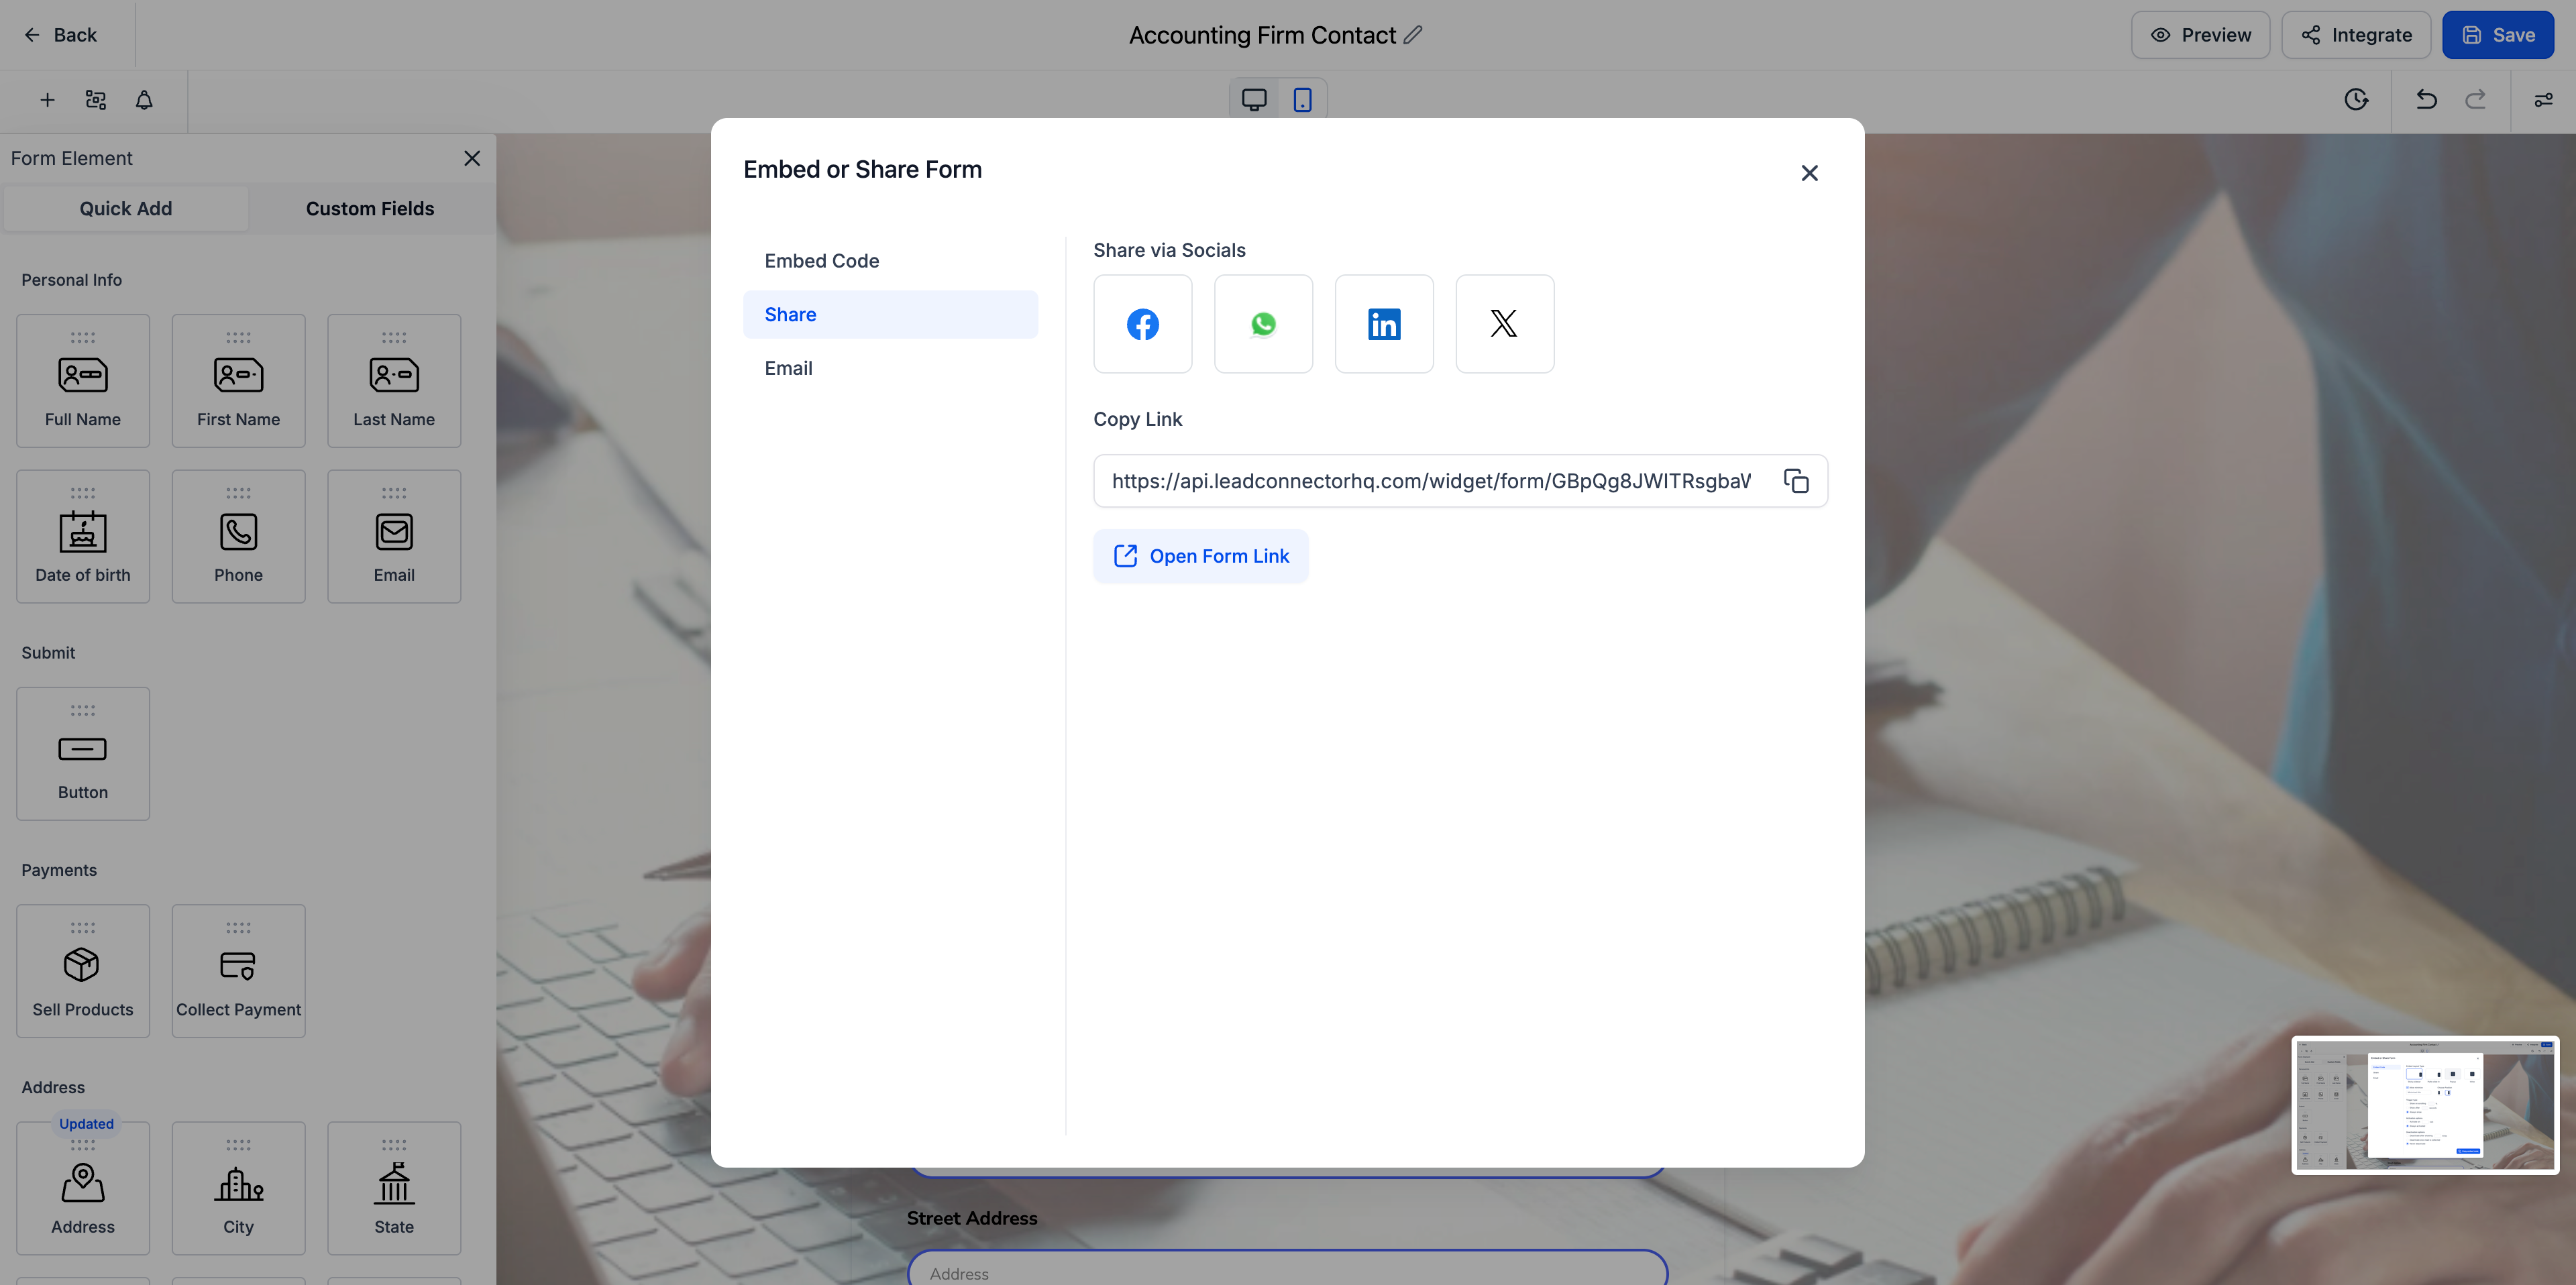Screen dimensions: 2576x1285
Task: Close the Embed or Share Form dialog
Action: point(1809,173)
